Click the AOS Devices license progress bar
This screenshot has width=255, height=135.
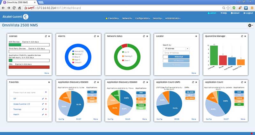click(x=29, y=45)
